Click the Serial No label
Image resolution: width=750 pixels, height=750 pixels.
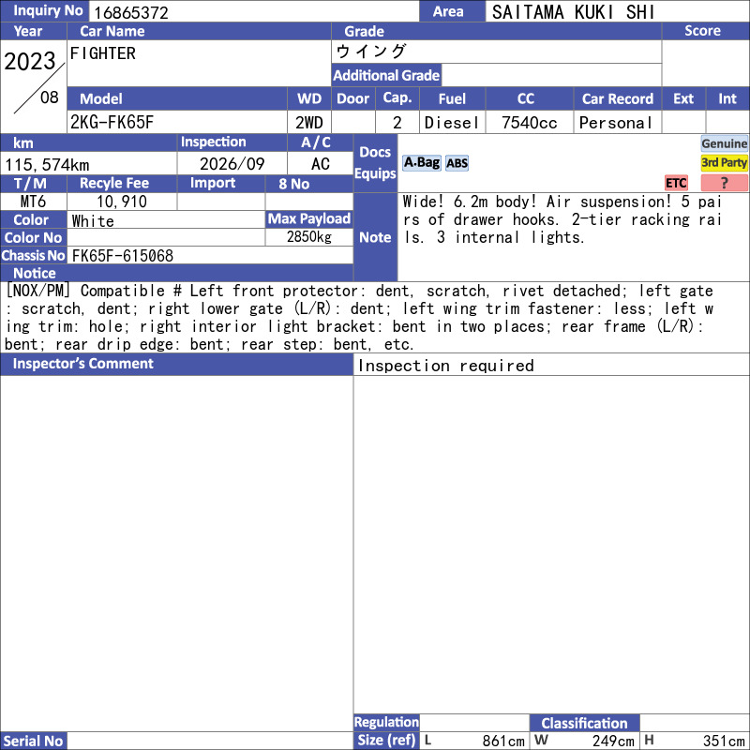tap(34, 741)
